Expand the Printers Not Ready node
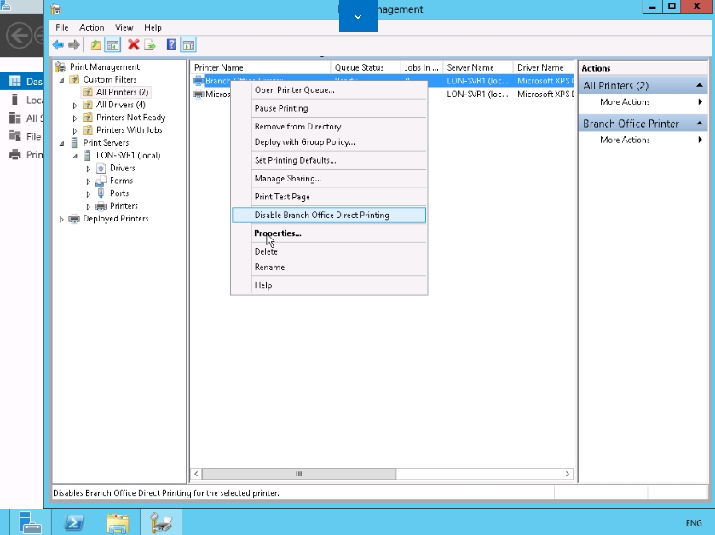Image resolution: width=715 pixels, height=535 pixels. 75,118
